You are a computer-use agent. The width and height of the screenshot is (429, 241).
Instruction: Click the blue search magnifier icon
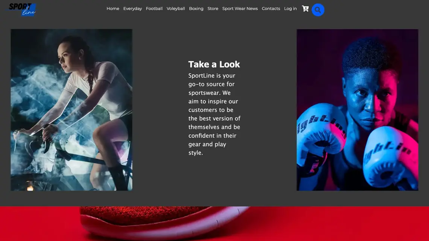(318, 10)
